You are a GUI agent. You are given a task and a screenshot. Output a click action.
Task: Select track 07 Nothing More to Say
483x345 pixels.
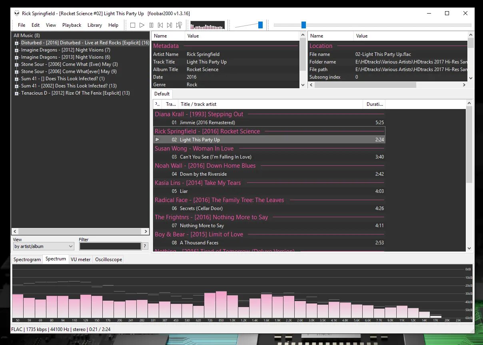coord(269,226)
